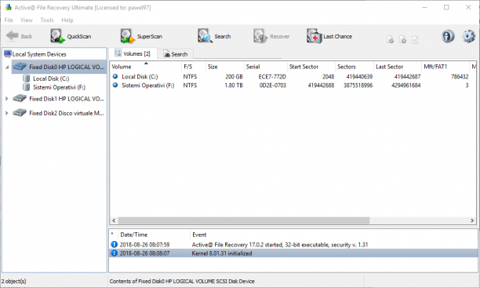Click the blue dot icon beside Sistemi Operativi (F:)
Viewport: 480px width, 288px height.
click(115, 86)
